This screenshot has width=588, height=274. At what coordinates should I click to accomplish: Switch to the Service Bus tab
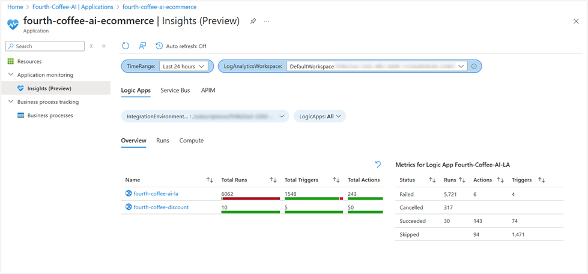175,91
